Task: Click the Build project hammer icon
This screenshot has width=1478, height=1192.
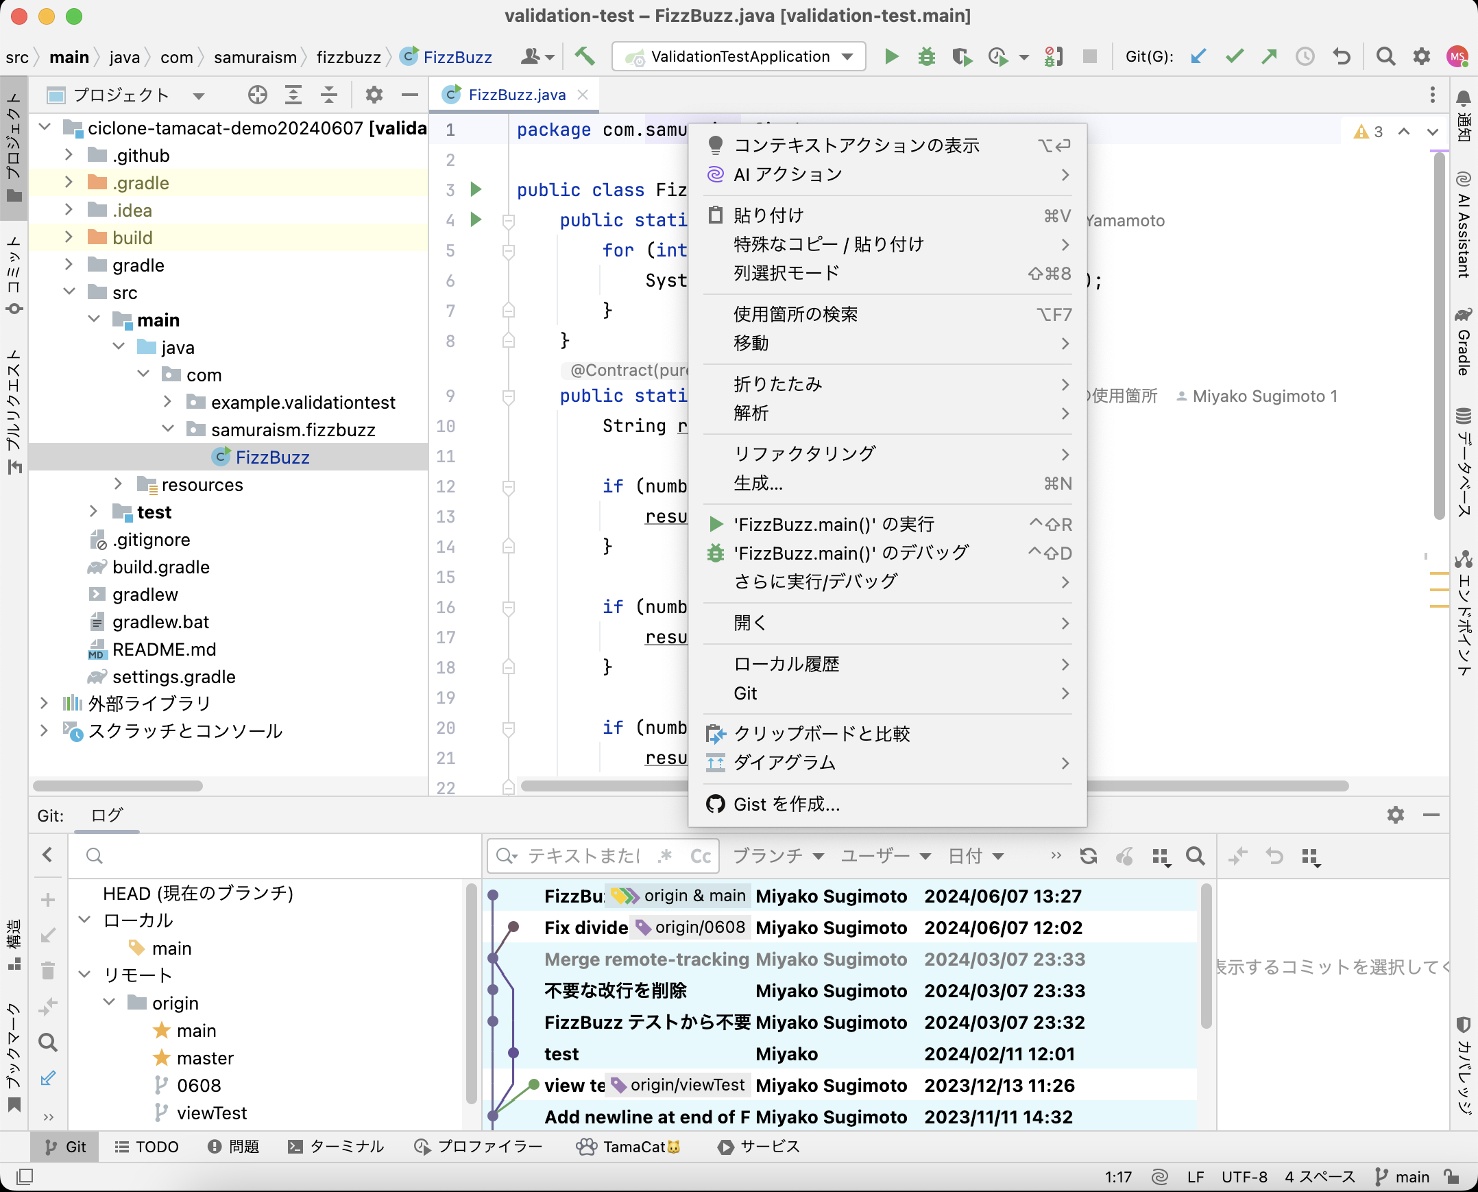Action: click(585, 56)
